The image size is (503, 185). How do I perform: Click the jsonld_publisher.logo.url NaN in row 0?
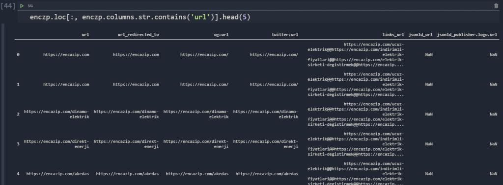point(494,55)
